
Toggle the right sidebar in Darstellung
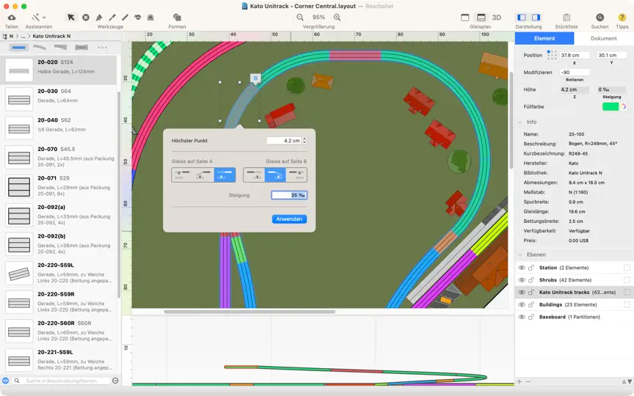[536, 18]
